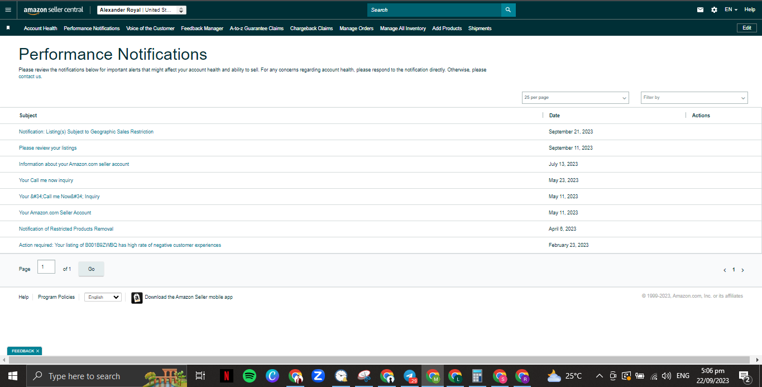This screenshot has width=762, height=387.
Task: Switch to Chrome profile S window
Action: [x=500, y=376]
